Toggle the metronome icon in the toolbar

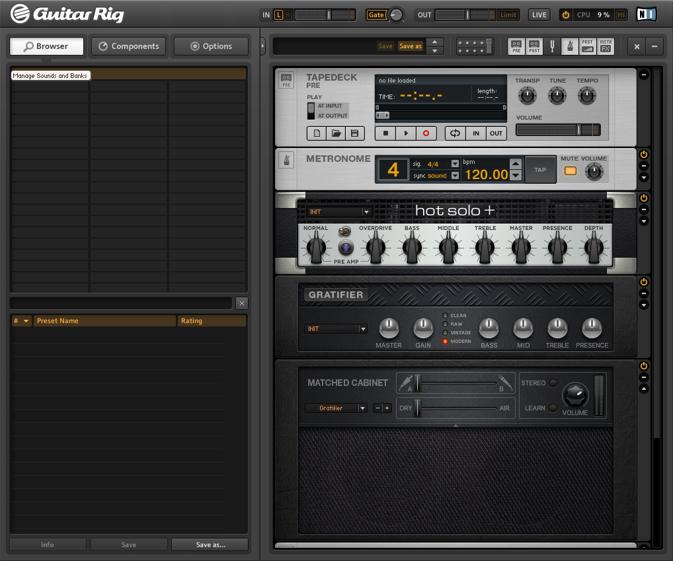point(569,46)
